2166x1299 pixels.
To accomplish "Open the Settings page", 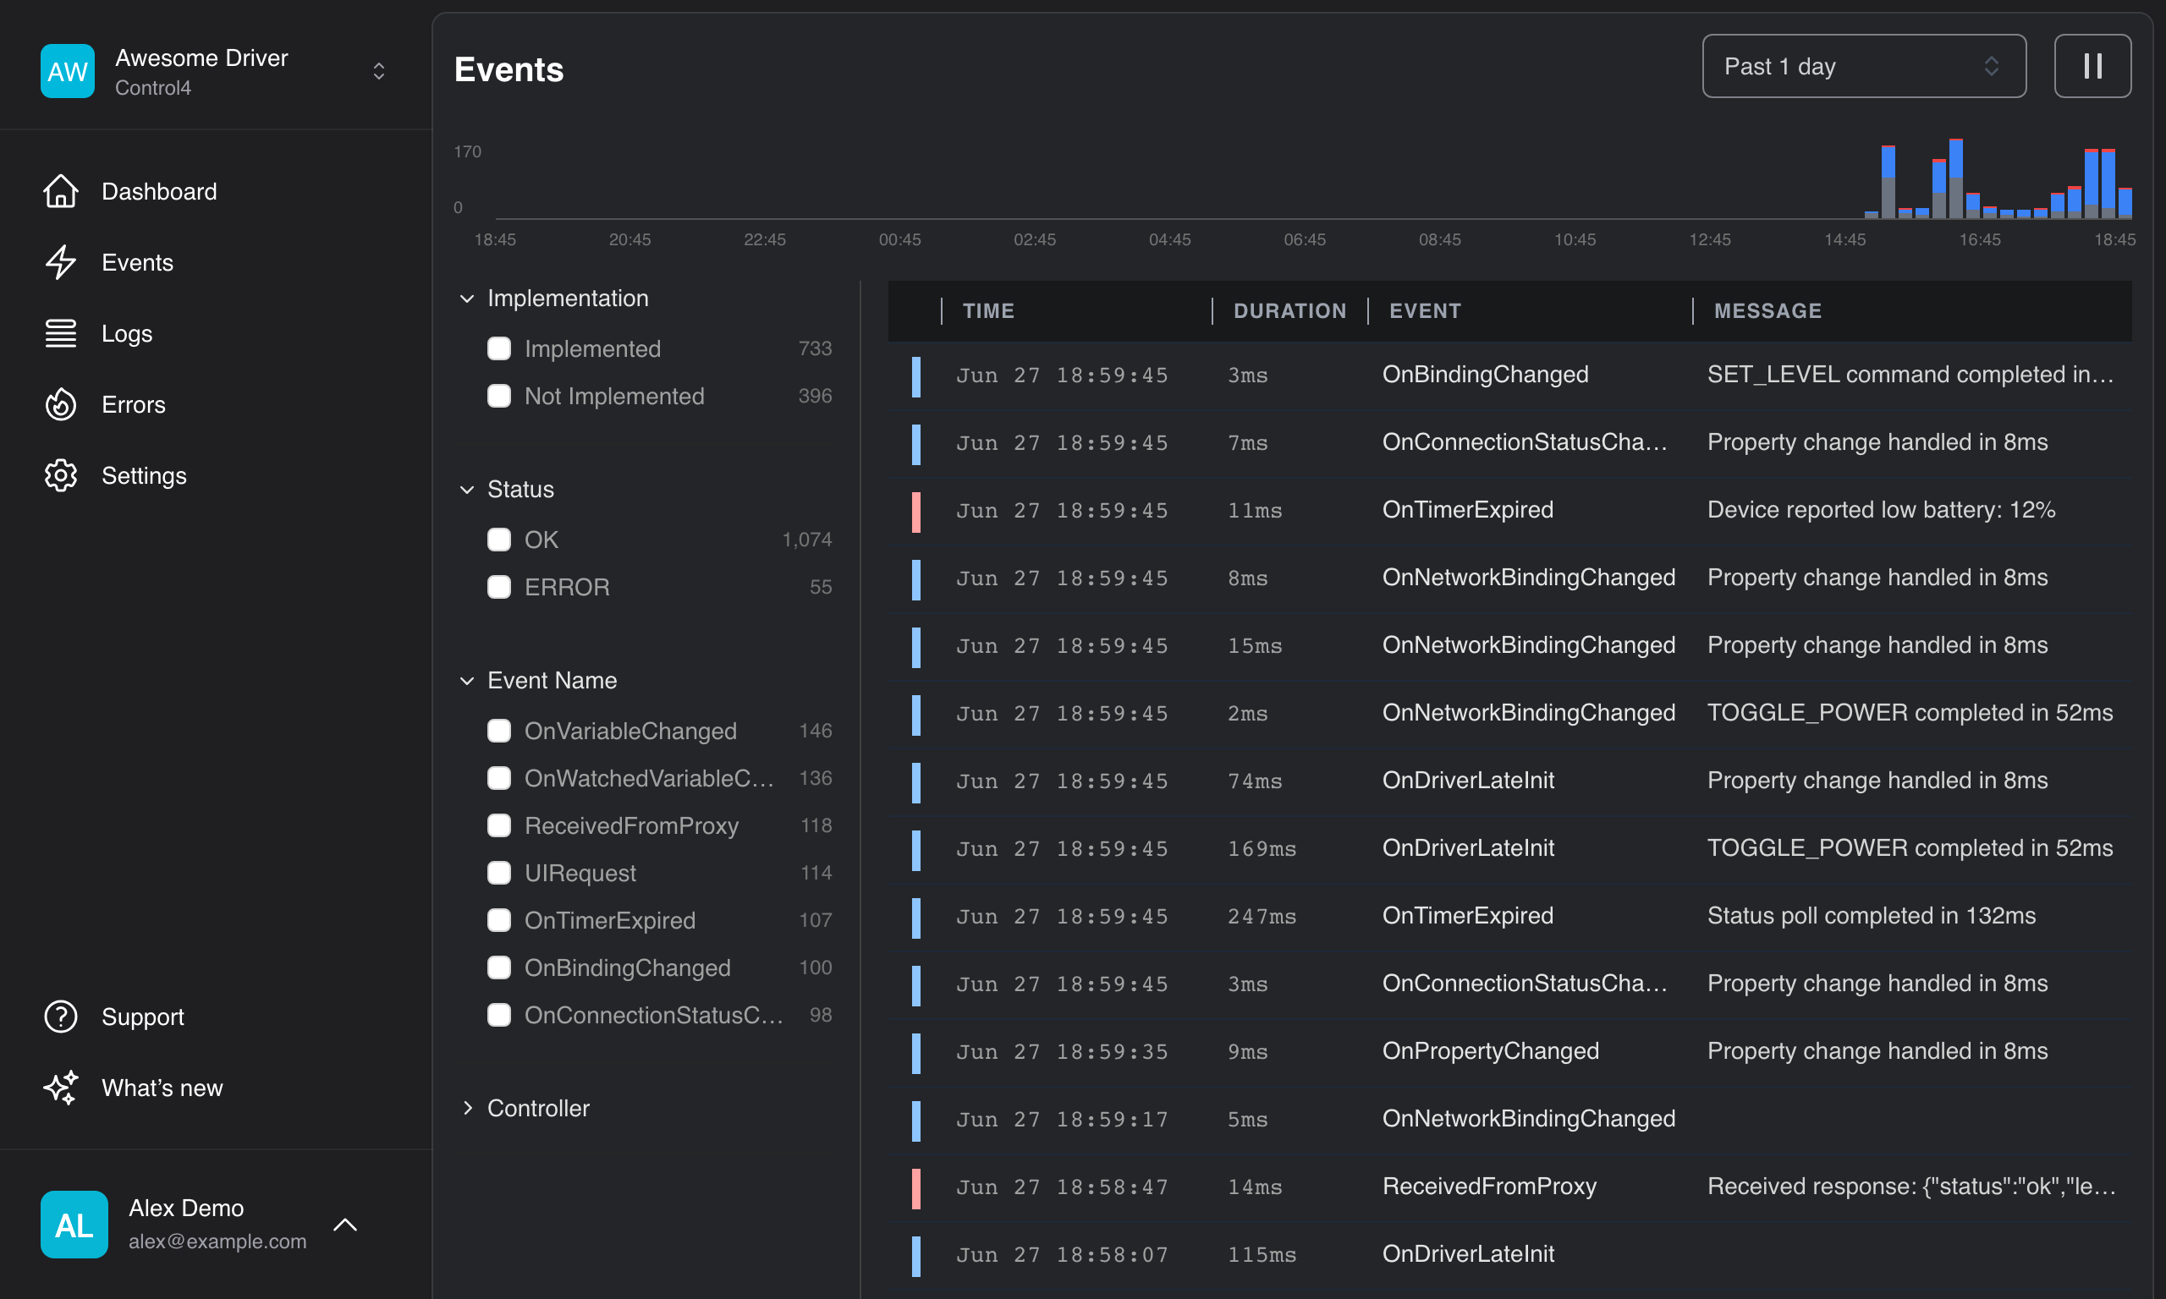I will click(144, 475).
